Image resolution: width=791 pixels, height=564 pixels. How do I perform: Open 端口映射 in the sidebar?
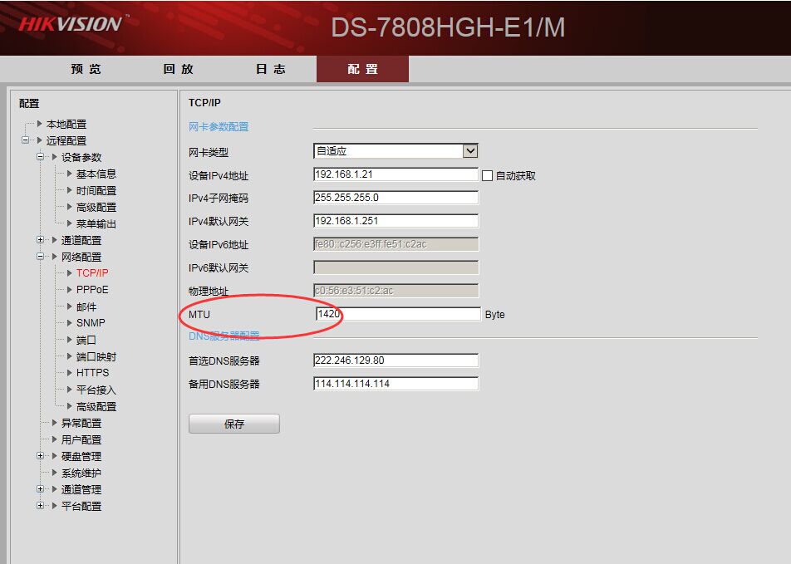[x=96, y=356]
